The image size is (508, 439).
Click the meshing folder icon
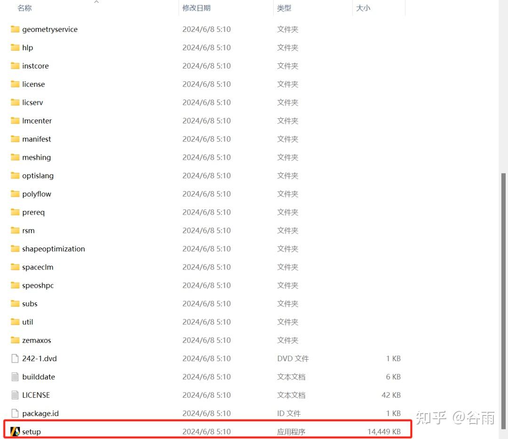click(15, 157)
